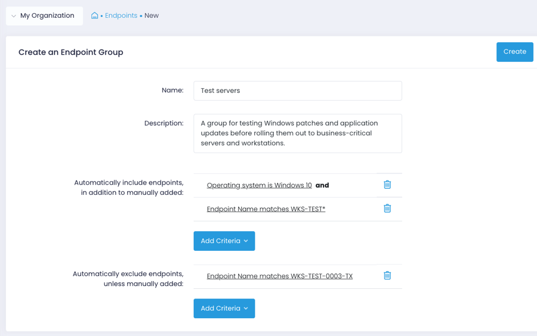Open the My Organization dropdown

click(x=44, y=15)
